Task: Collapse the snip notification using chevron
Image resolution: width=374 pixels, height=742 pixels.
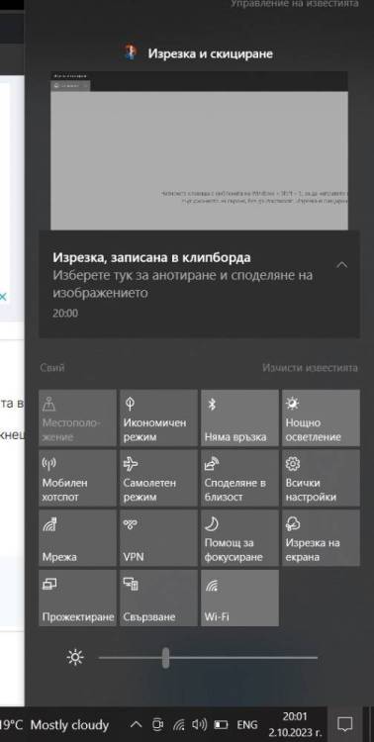Action: coord(341,265)
